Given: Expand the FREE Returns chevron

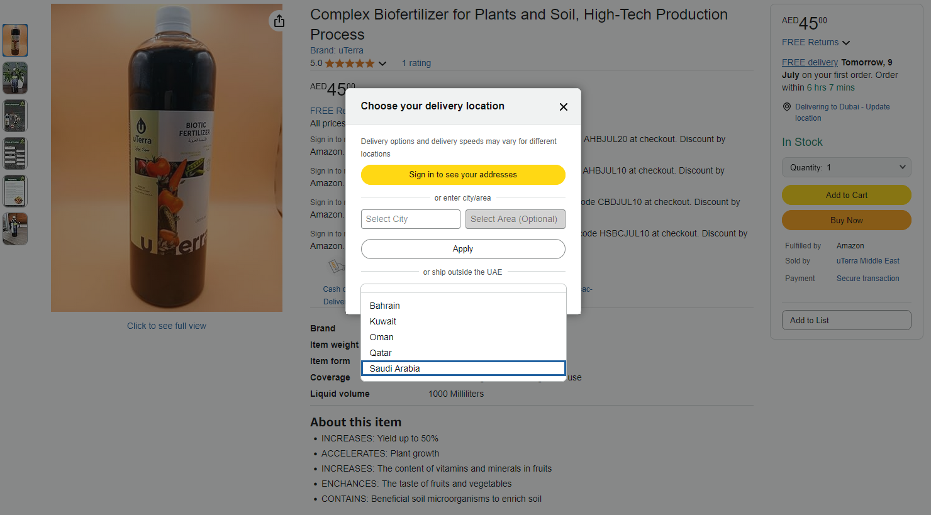Looking at the screenshot, I should (846, 43).
